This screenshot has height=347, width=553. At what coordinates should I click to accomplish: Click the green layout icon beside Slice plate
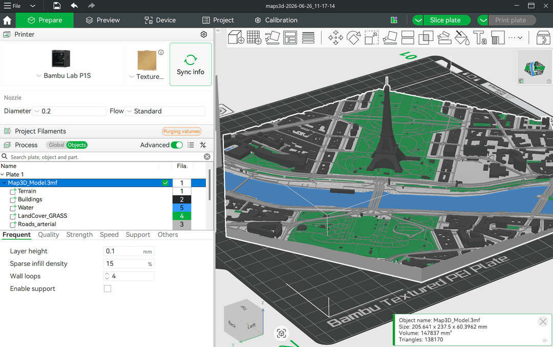click(394, 20)
